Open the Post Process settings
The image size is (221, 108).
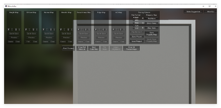68,48
